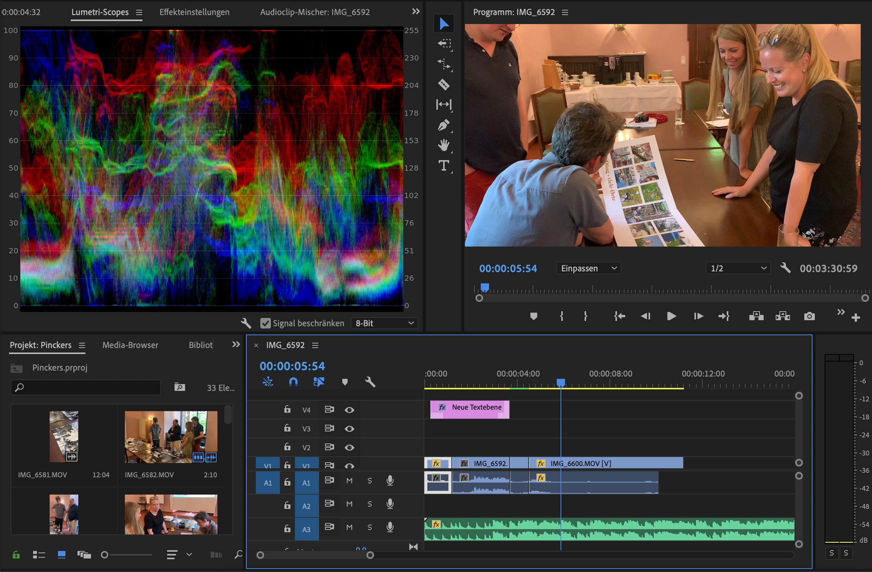872x572 pixels.
Task: Solo audio track A2
Action: coord(370,504)
